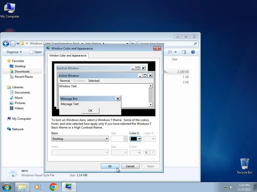Click Window Text area in preview

(103, 95)
